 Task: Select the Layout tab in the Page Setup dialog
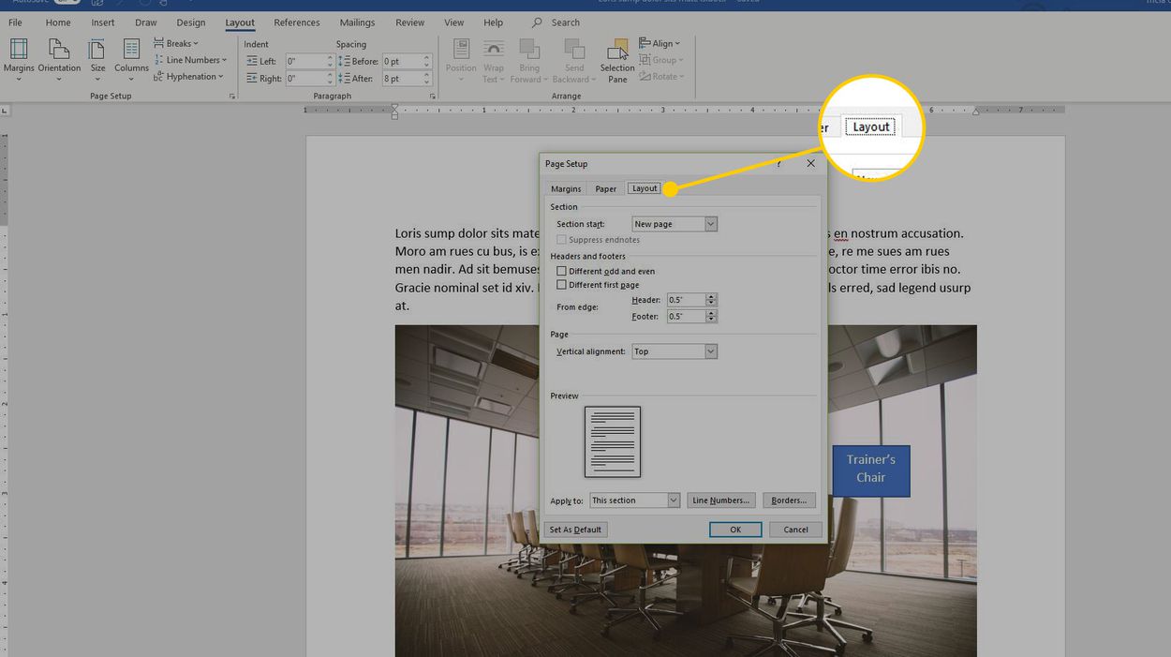(645, 188)
